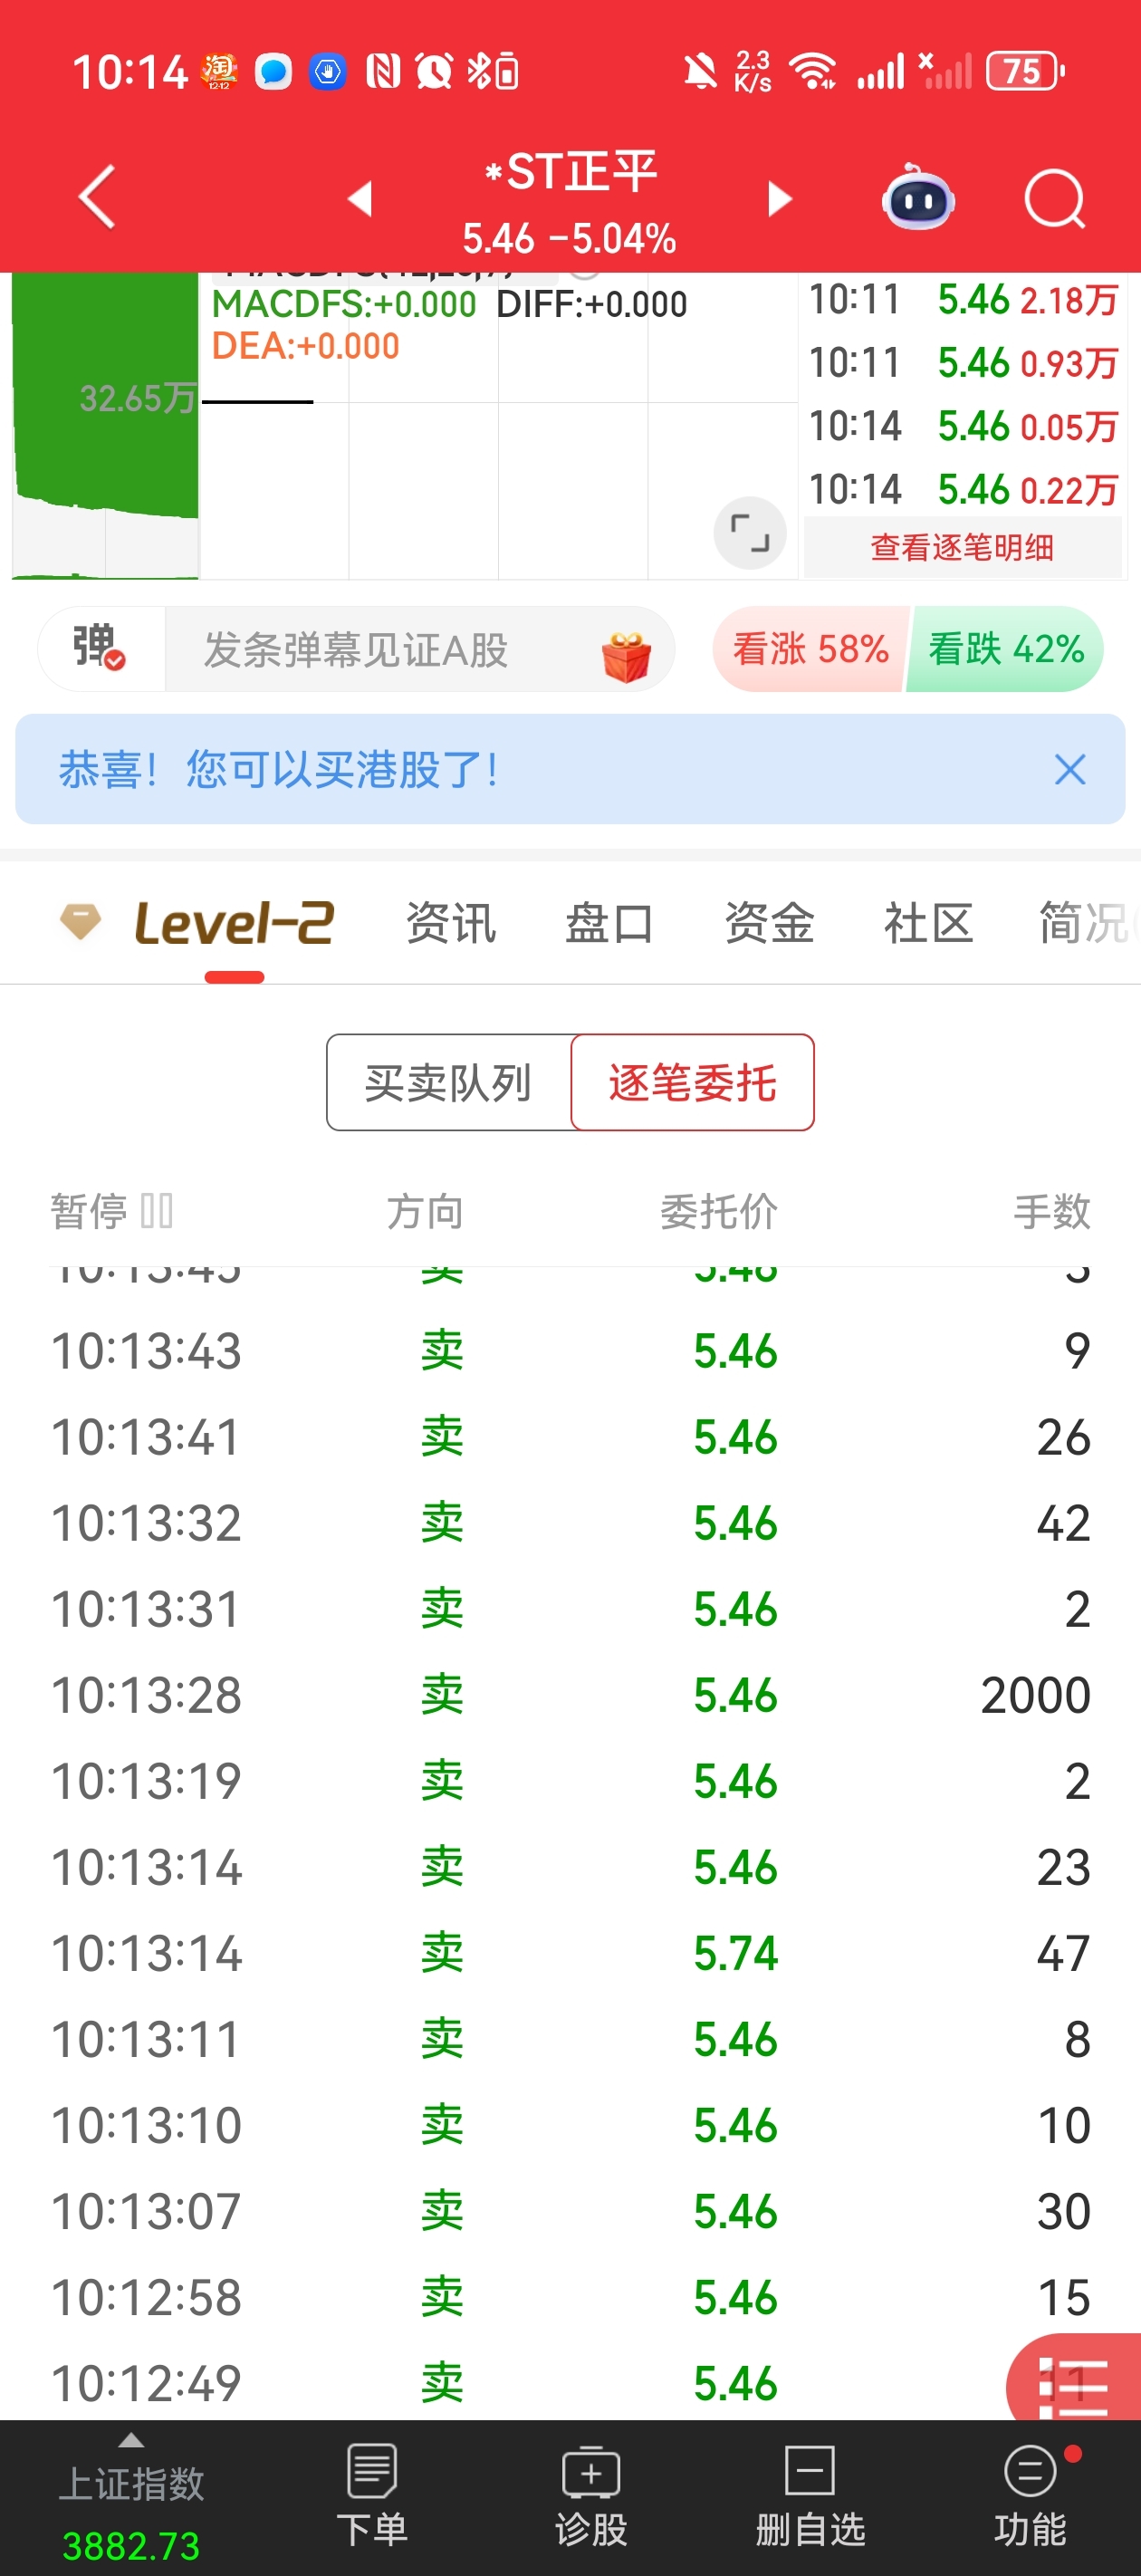Tap the 5.46 -5.04% price header
Viewport: 1141px width, 2576px height.
click(570, 239)
